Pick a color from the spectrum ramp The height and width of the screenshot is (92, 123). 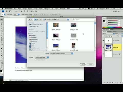click(112, 27)
